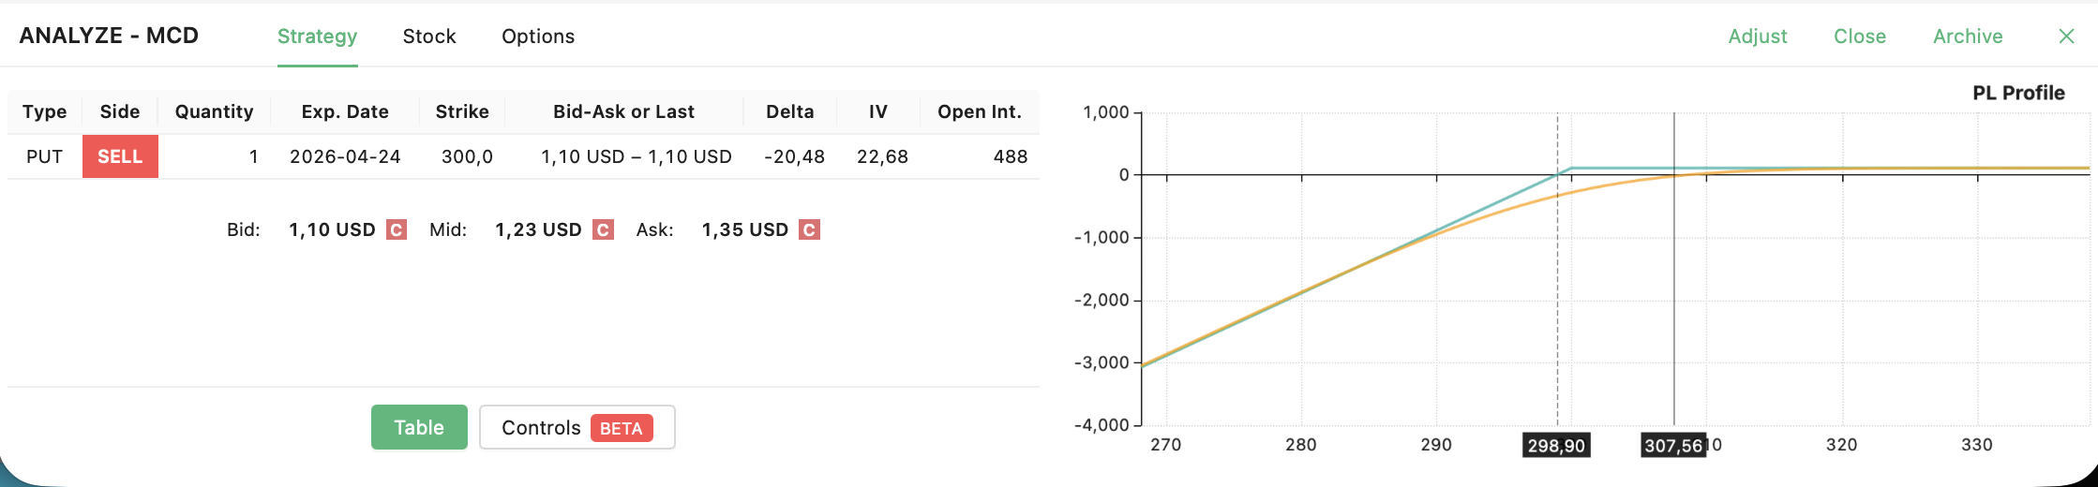Click the 2026-04-24 expiration date cell

point(345,156)
